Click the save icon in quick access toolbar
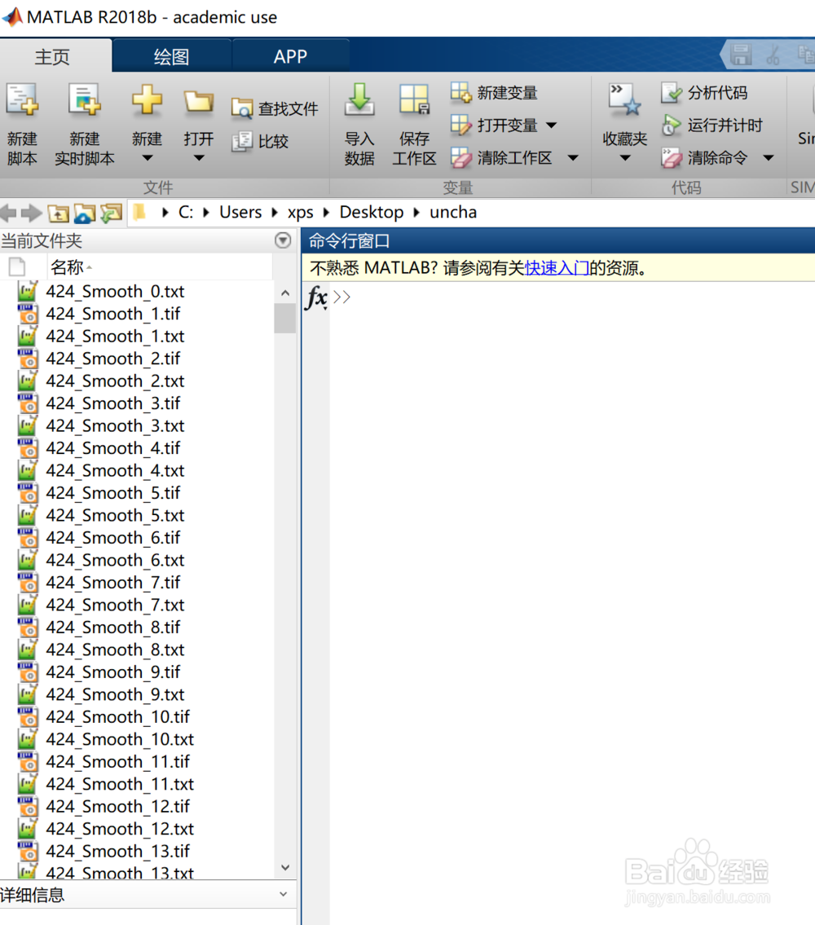This screenshot has height=925, width=815. [x=741, y=55]
